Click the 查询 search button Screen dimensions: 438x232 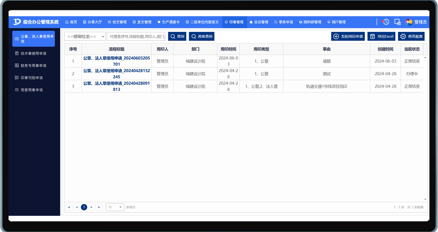[x=177, y=36]
